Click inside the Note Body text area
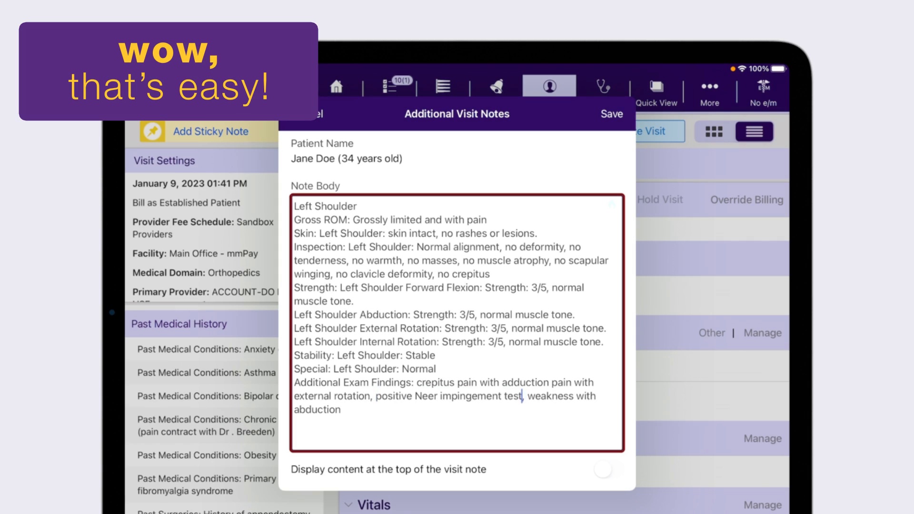 point(457,323)
